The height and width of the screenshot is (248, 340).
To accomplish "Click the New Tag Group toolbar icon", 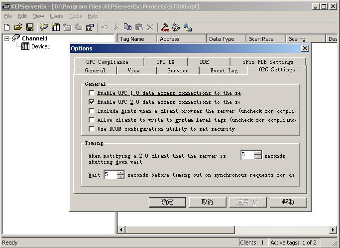I will 67,27.
